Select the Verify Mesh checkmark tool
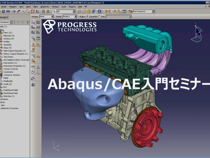The width and height of the screenshot is (210, 158). 38,32
